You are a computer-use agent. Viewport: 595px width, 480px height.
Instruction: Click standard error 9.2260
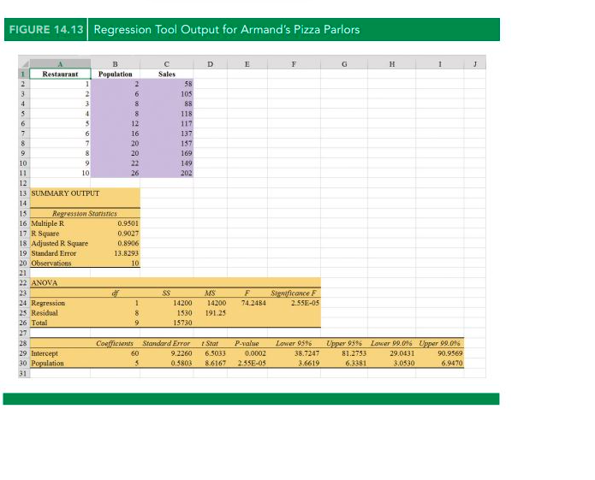click(x=181, y=353)
